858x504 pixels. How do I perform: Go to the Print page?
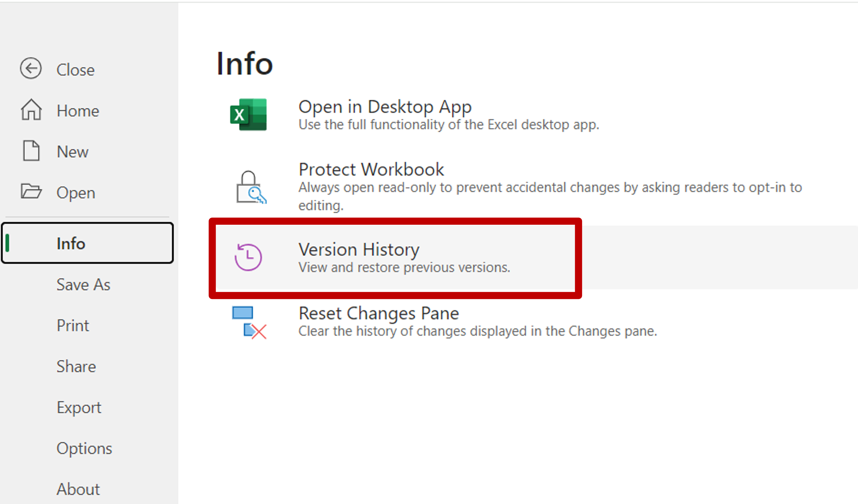tap(73, 325)
